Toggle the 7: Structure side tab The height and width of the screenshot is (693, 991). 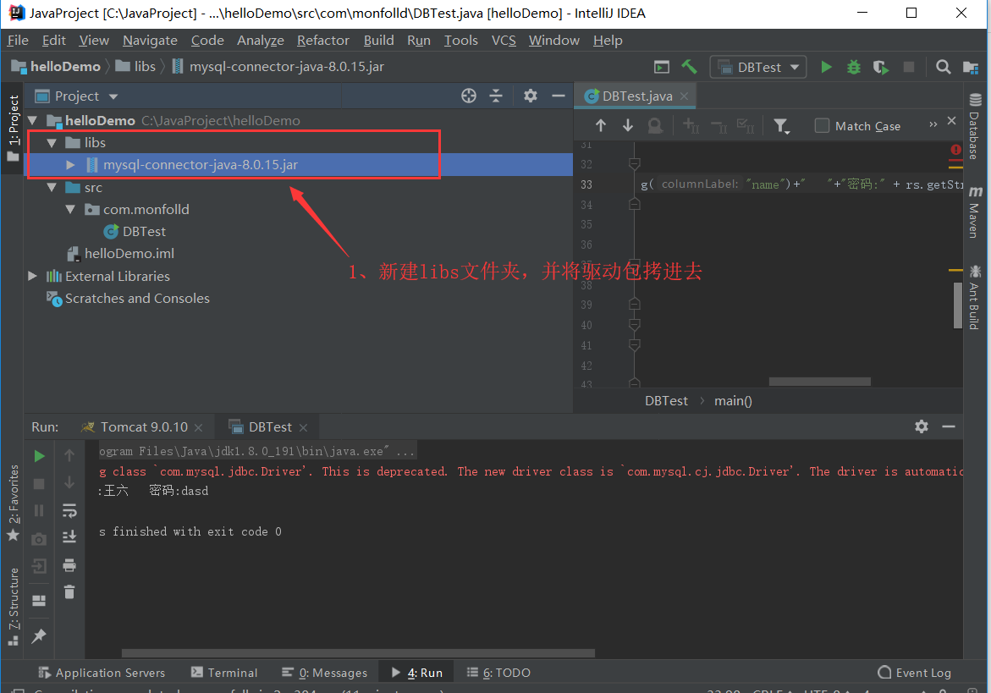(14, 607)
